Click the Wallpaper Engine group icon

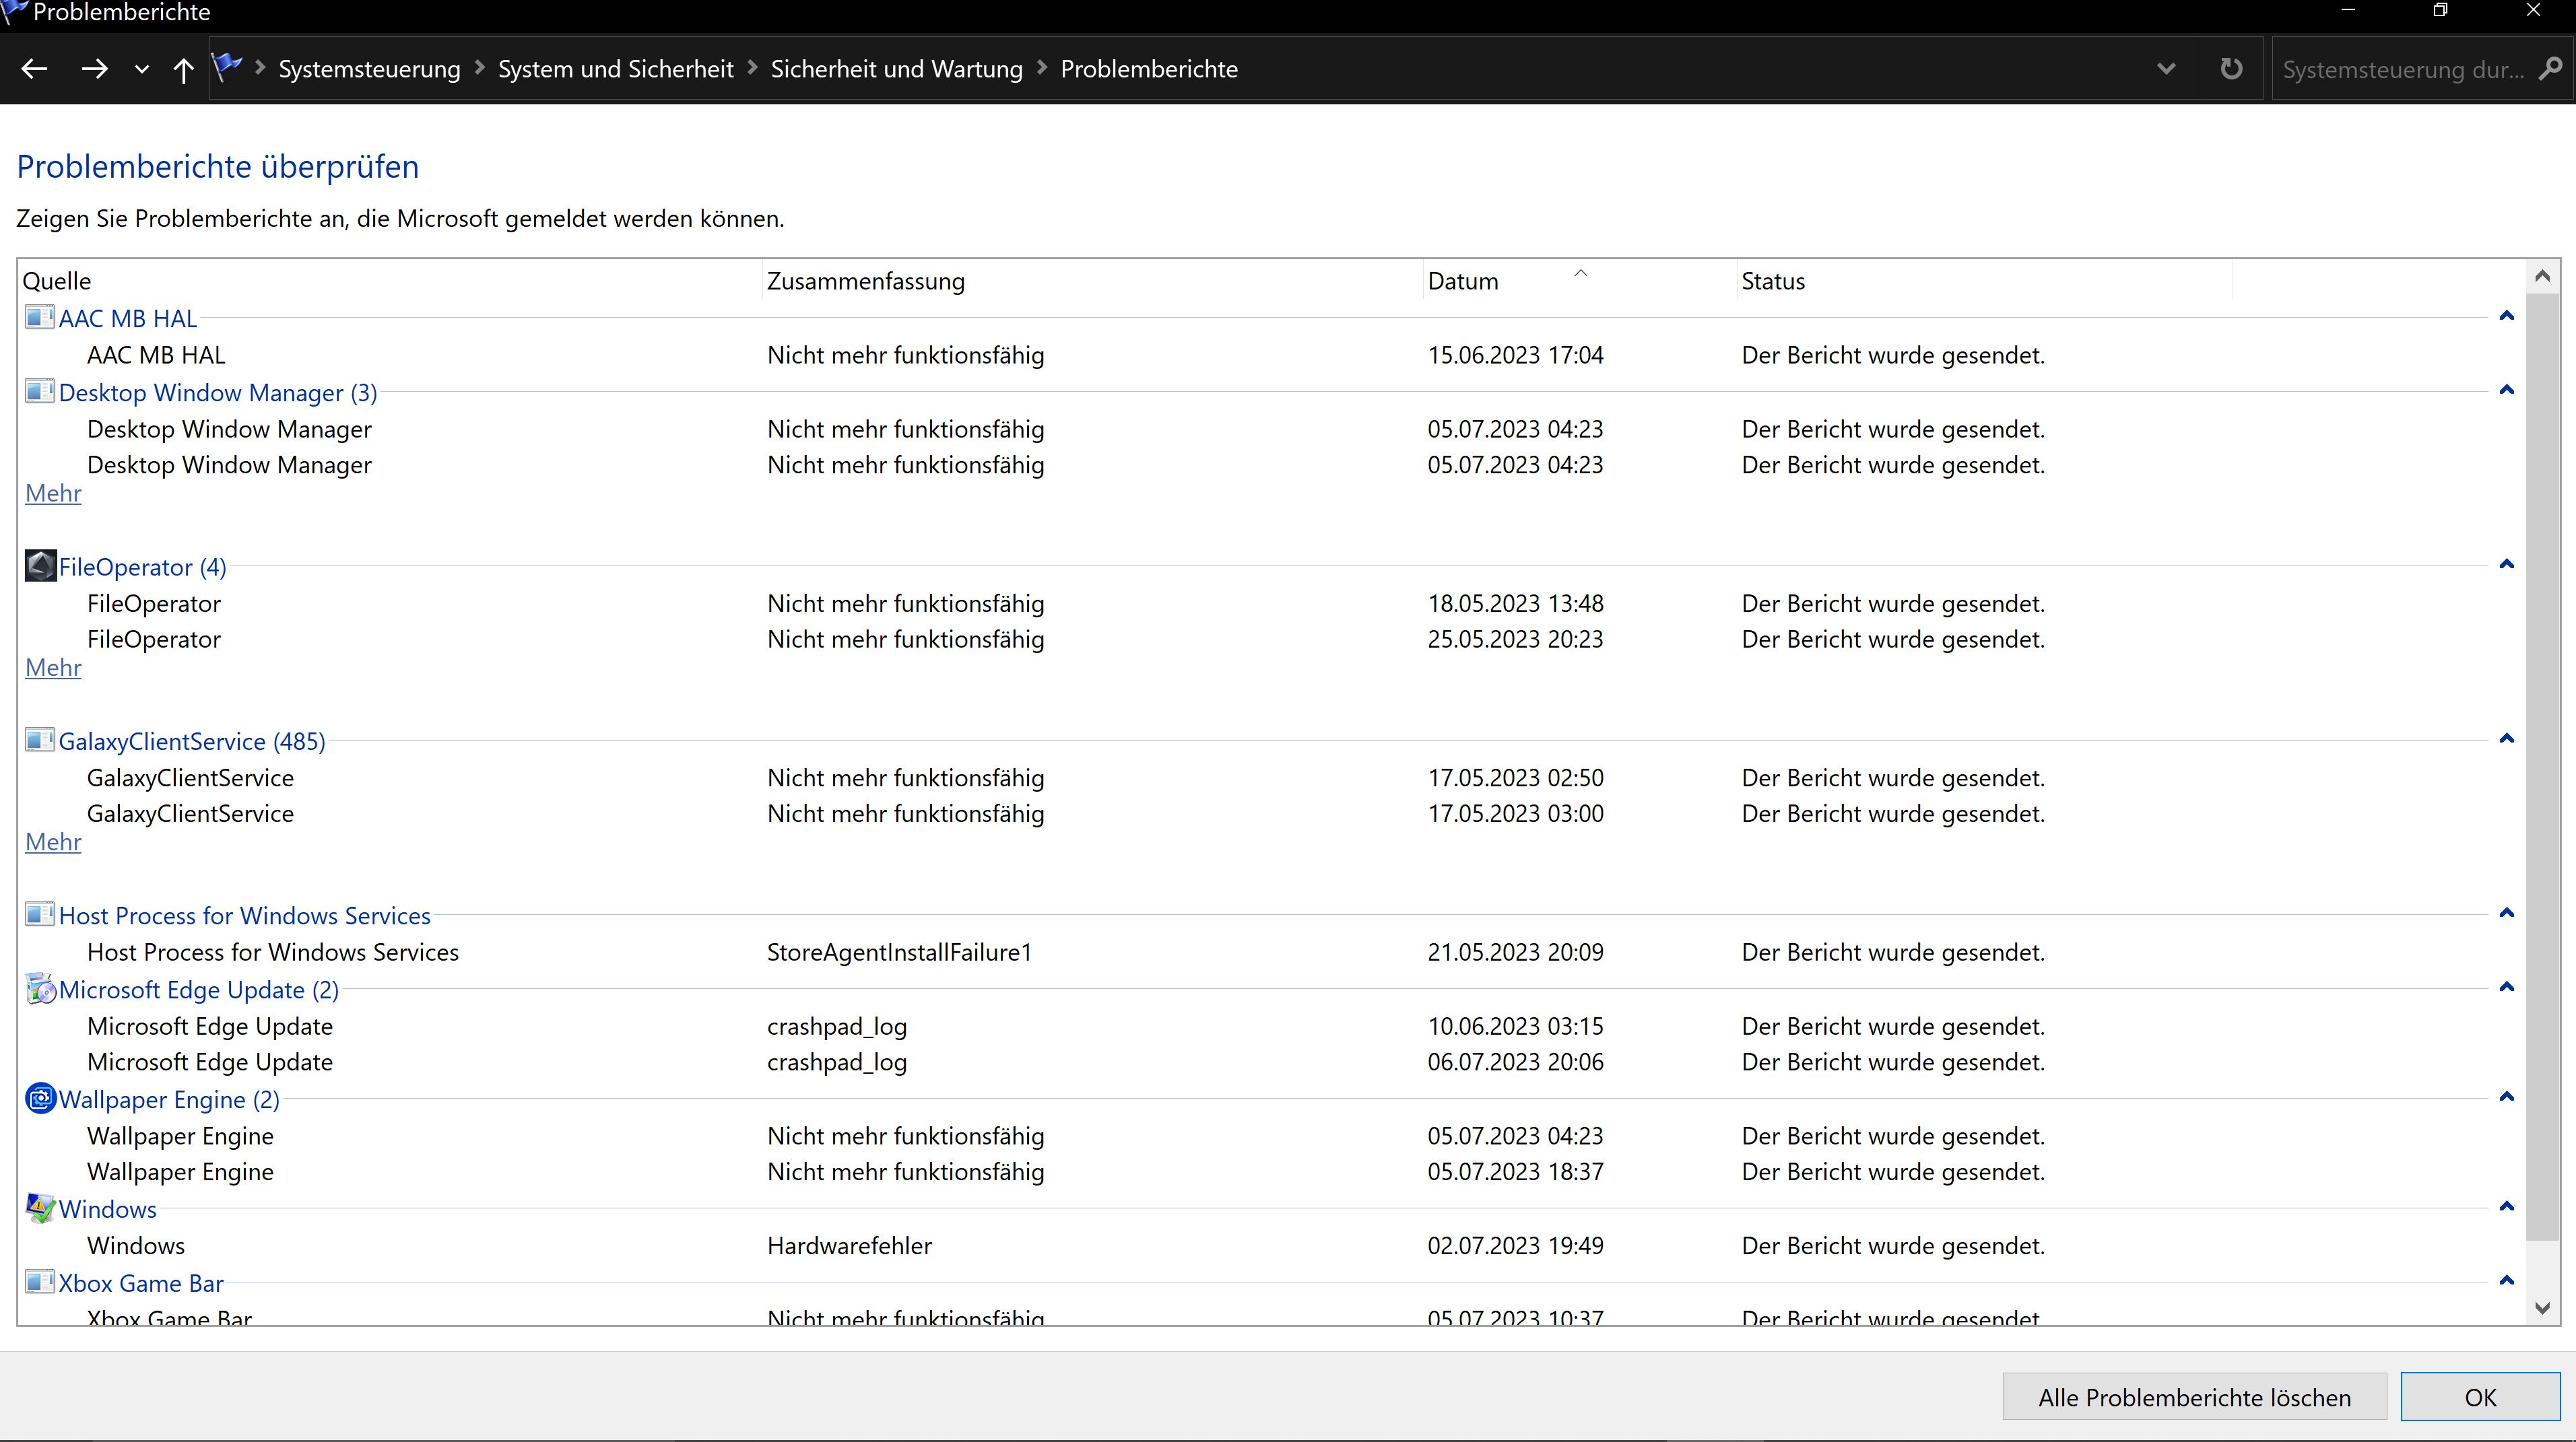pos(40,1098)
